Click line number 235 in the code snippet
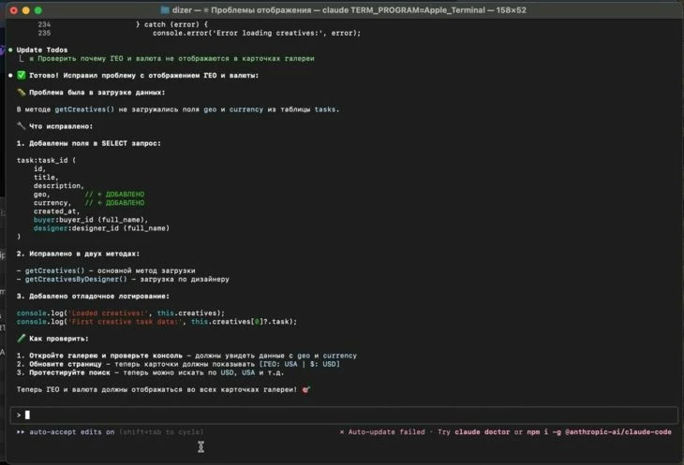684x465 pixels. coord(45,33)
